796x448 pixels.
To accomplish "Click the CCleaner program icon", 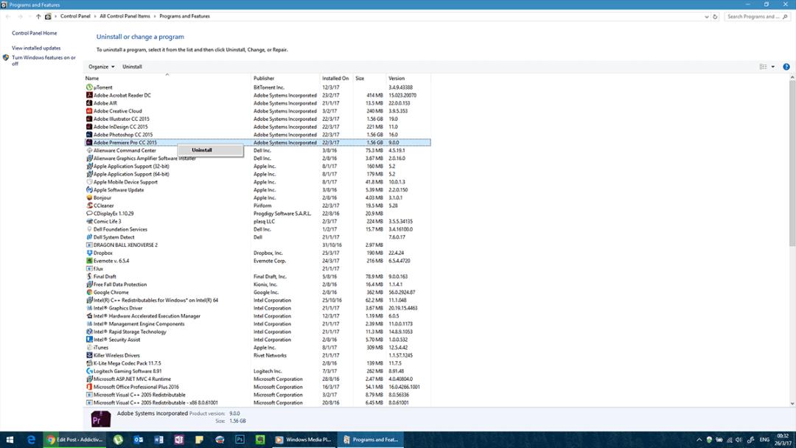I will tap(89, 206).
